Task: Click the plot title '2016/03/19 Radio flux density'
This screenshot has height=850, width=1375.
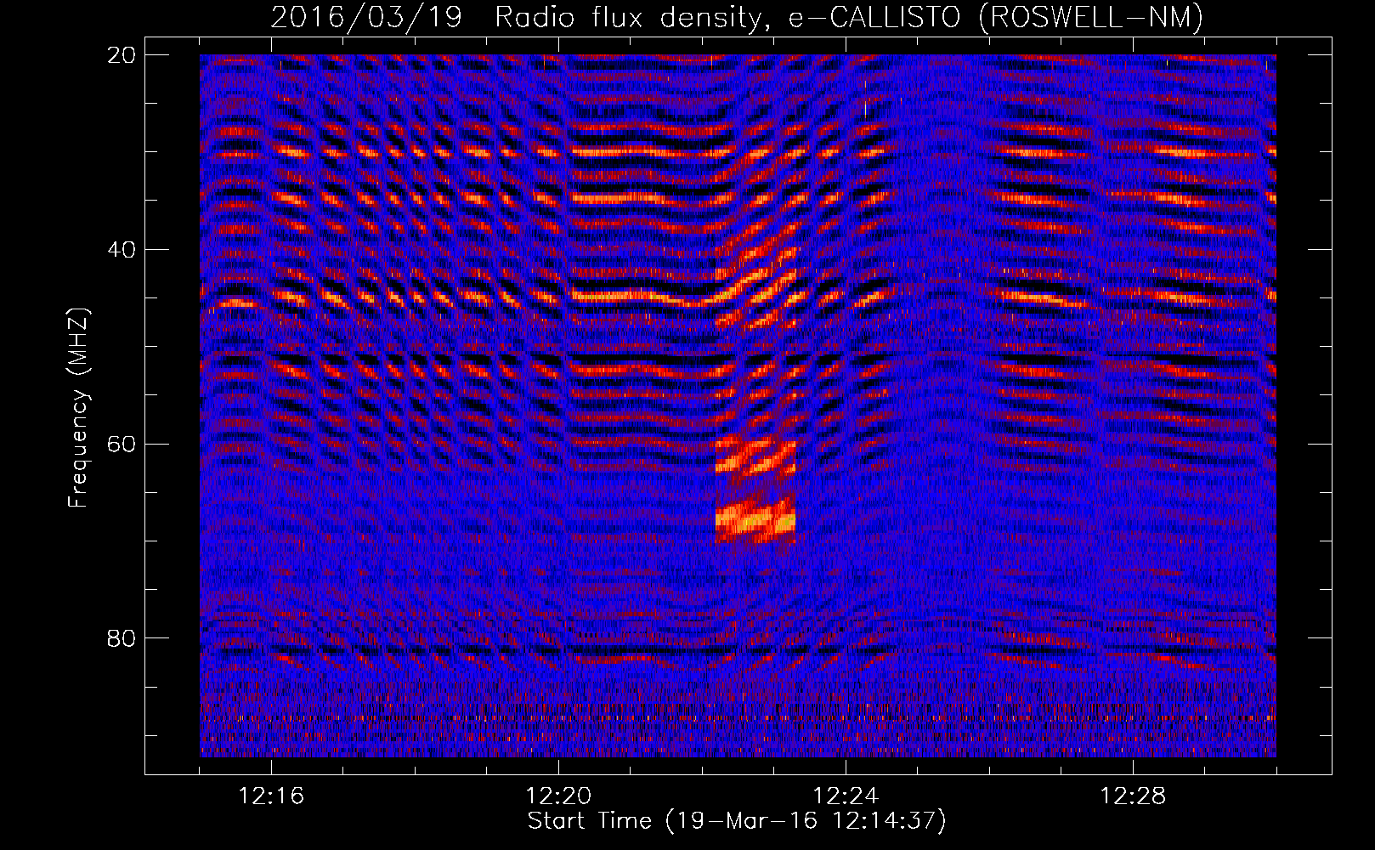Action: 517,17
